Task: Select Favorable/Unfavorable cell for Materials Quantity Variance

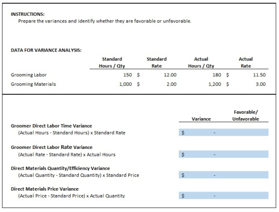Action: coord(246,175)
